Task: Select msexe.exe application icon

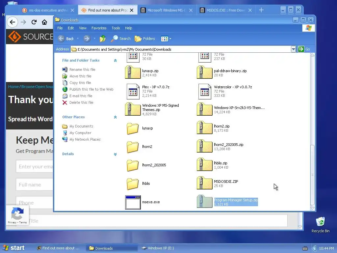Action: (133, 202)
